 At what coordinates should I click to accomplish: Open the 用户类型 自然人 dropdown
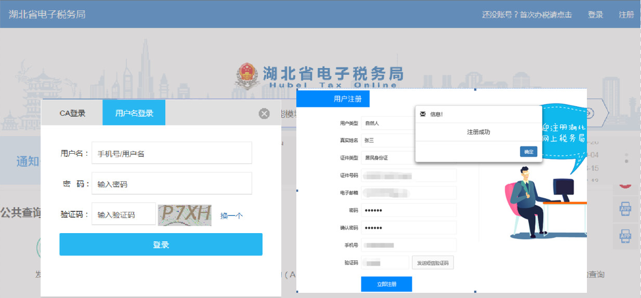coord(388,123)
